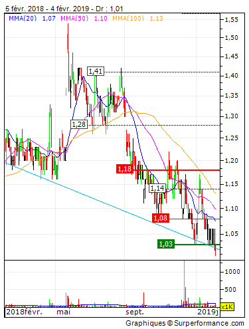This screenshot has width=249, height=329.
Task: Click the 1,50 price axis label
Action: [232, 38]
